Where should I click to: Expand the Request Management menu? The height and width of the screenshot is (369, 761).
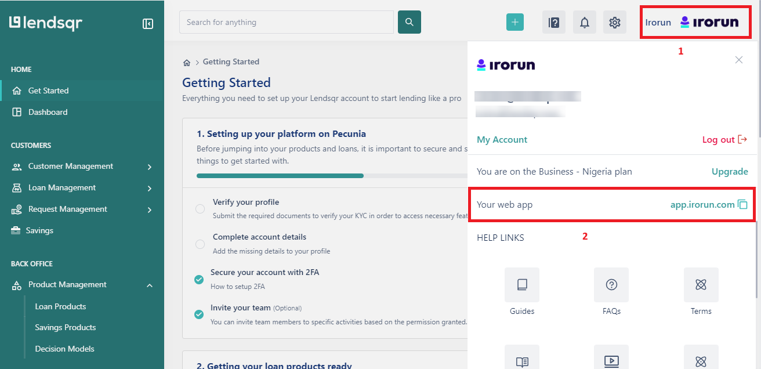[x=82, y=209]
